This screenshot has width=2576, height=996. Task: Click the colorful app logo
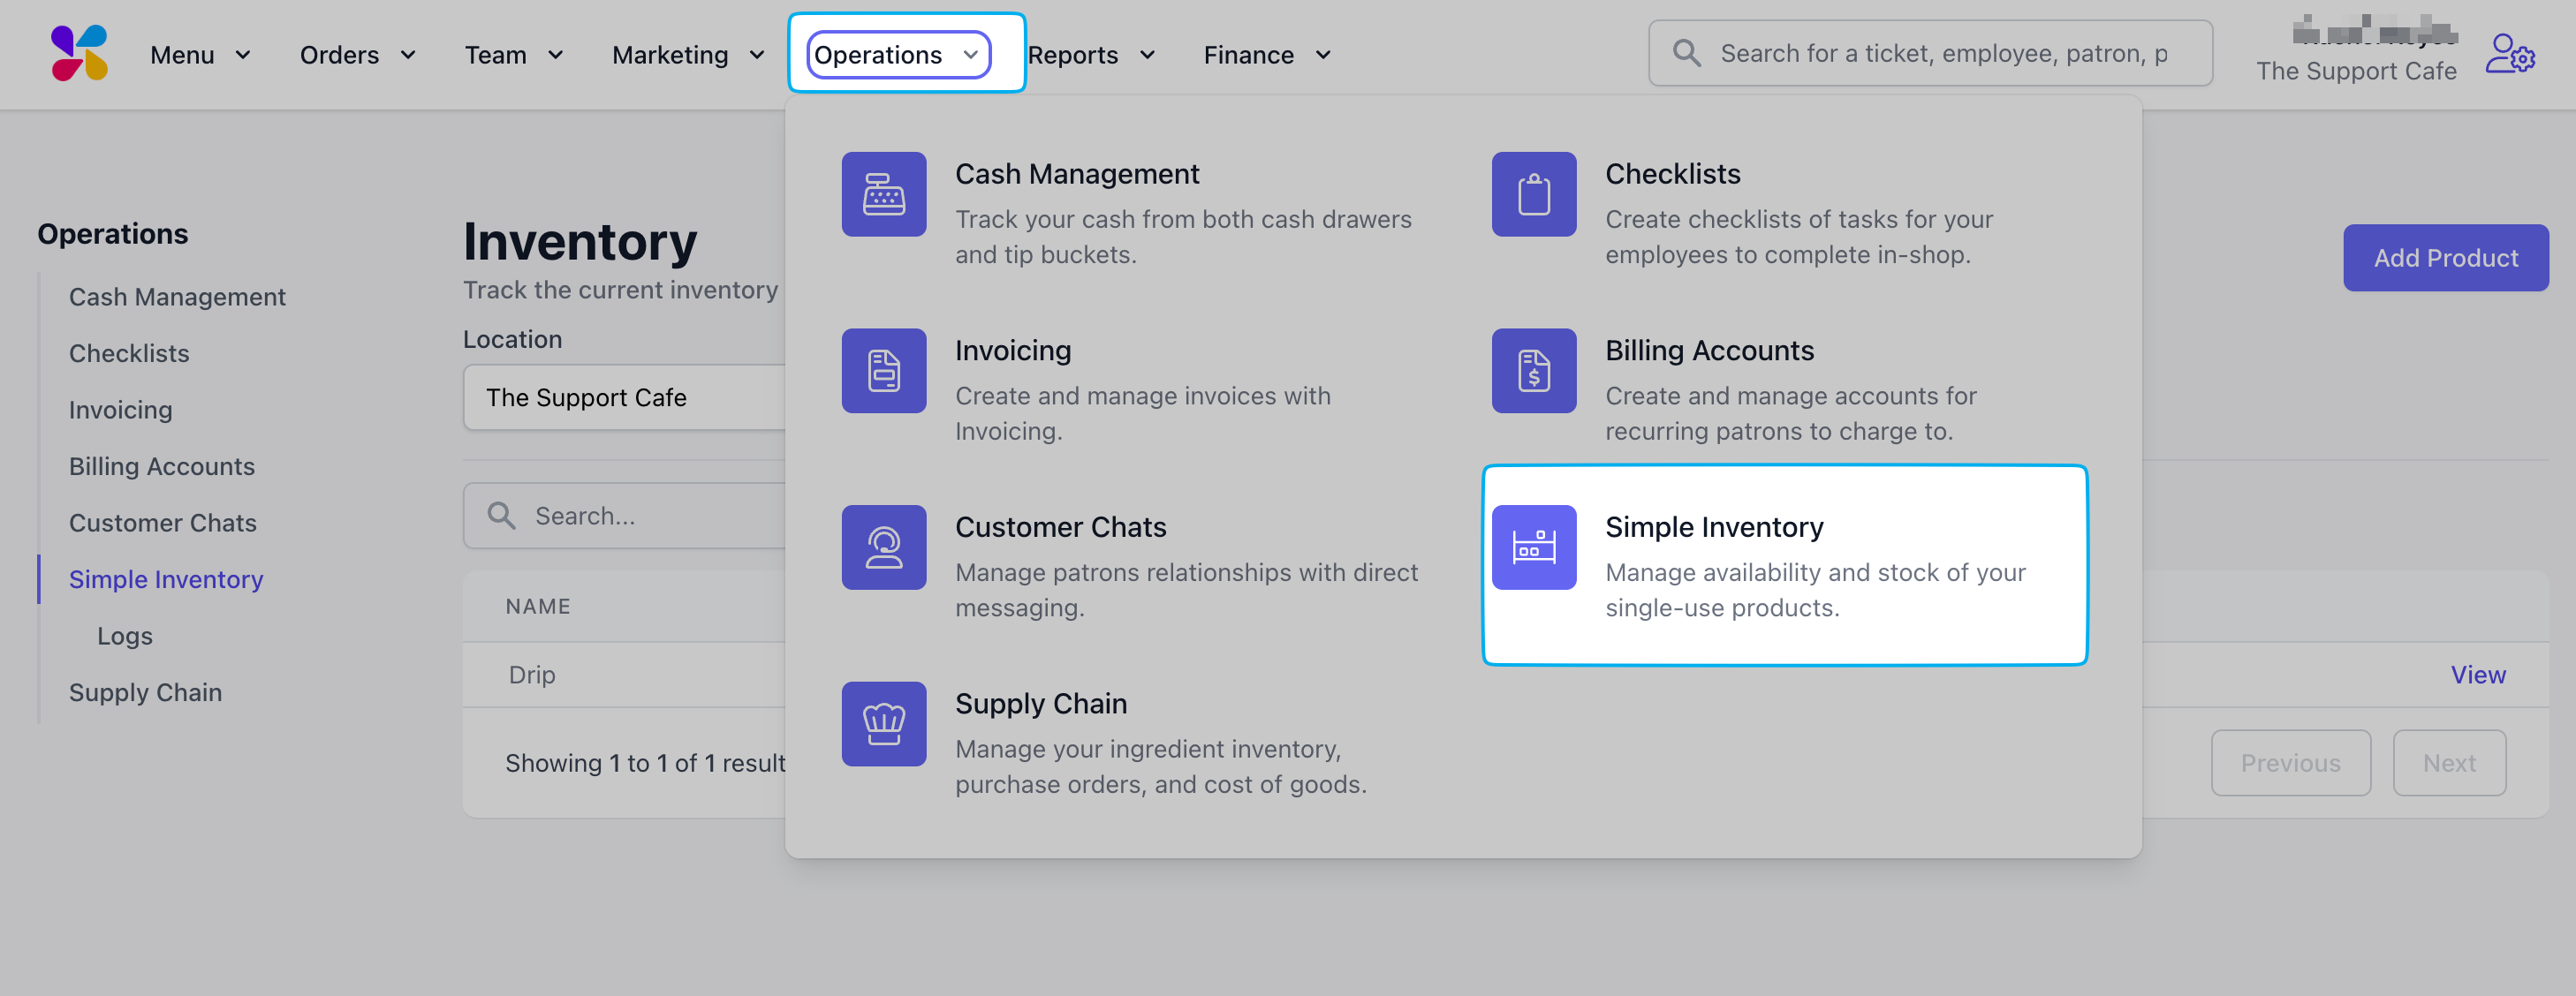(x=79, y=53)
